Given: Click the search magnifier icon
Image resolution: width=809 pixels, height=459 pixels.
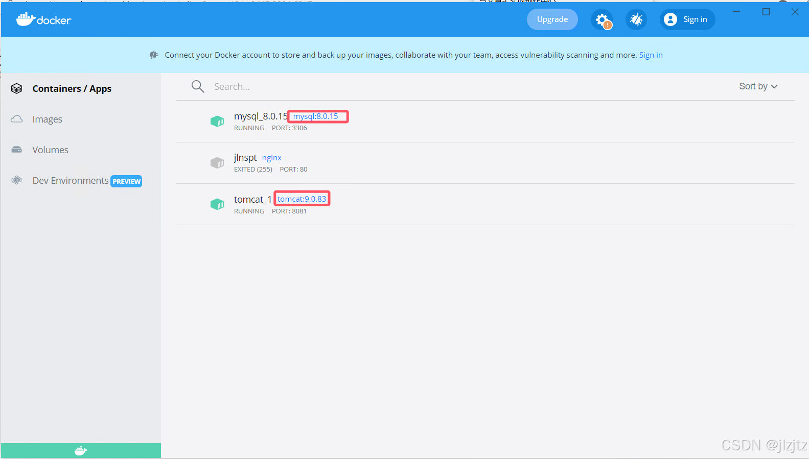Looking at the screenshot, I should point(198,86).
